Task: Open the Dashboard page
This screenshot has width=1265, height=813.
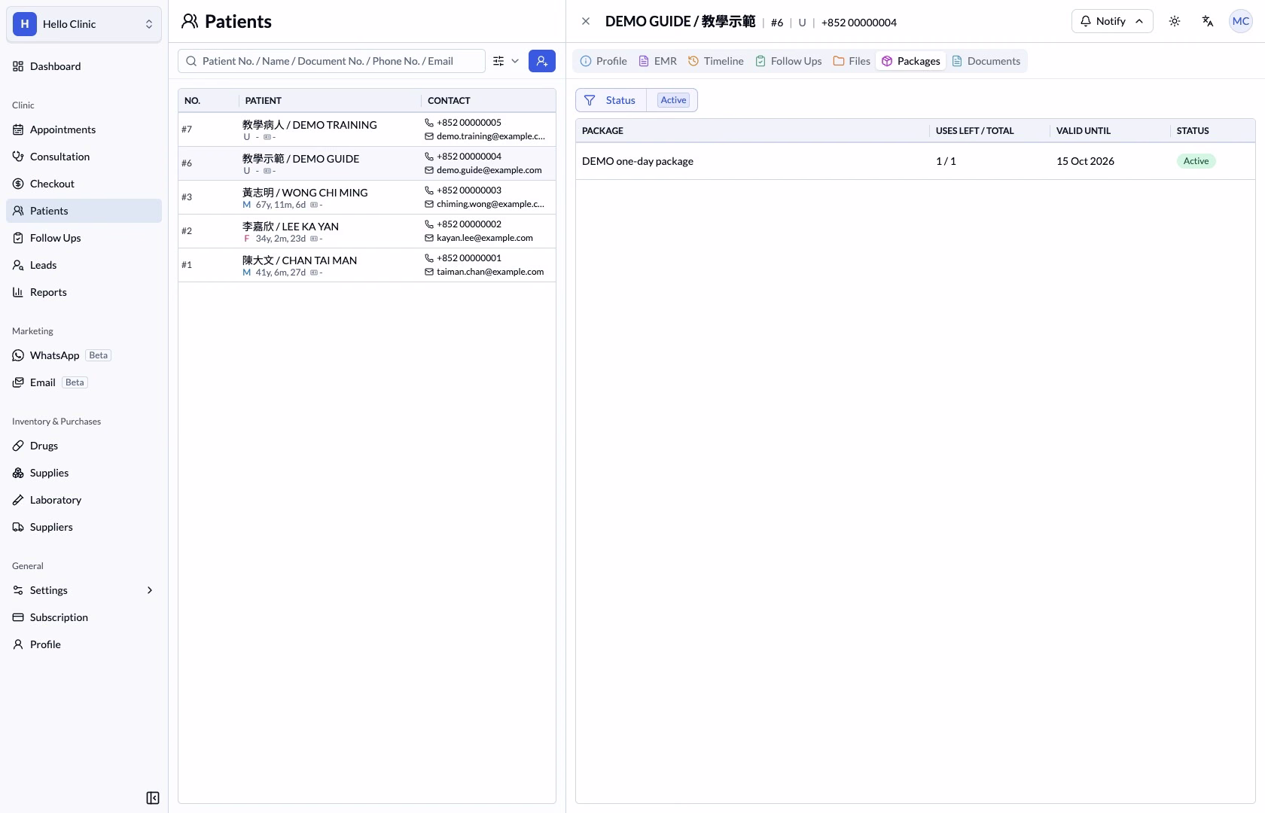Action: tap(84, 66)
